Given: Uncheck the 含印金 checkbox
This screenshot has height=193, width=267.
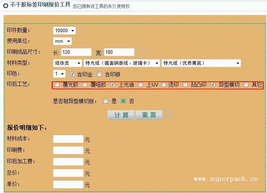Looking at the screenshot, I should (x=72, y=74).
